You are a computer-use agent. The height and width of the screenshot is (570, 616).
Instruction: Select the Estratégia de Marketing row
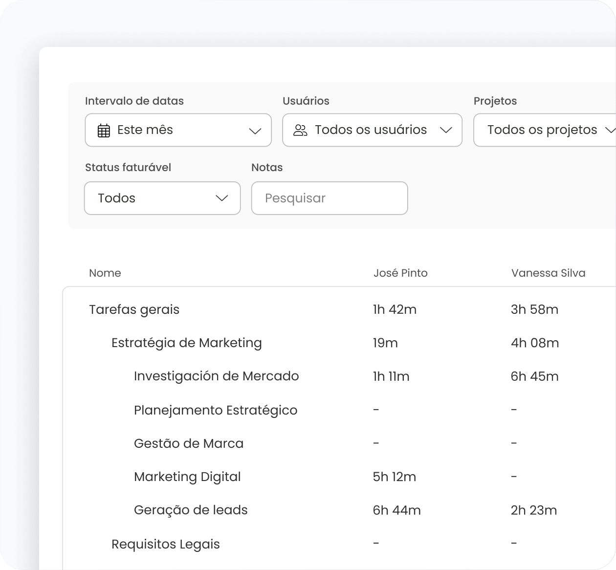tap(186, 343)
